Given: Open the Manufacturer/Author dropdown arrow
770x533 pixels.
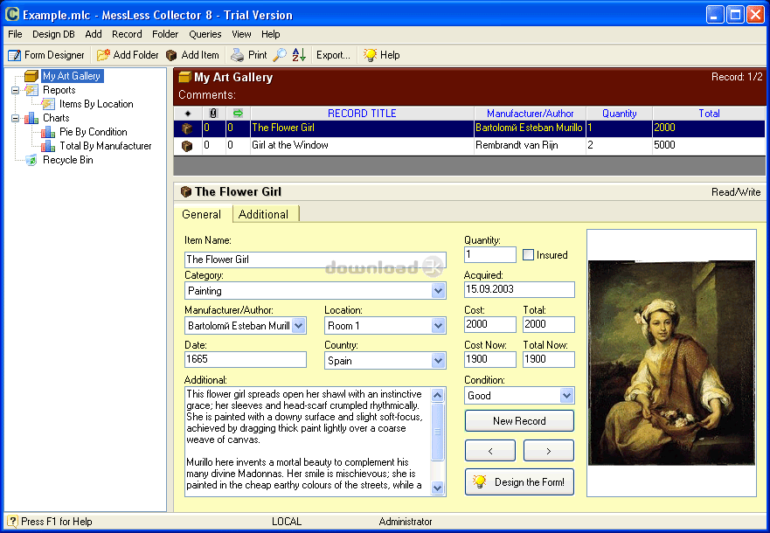Looking at the screenshot, I should click(x=299, y=325).
